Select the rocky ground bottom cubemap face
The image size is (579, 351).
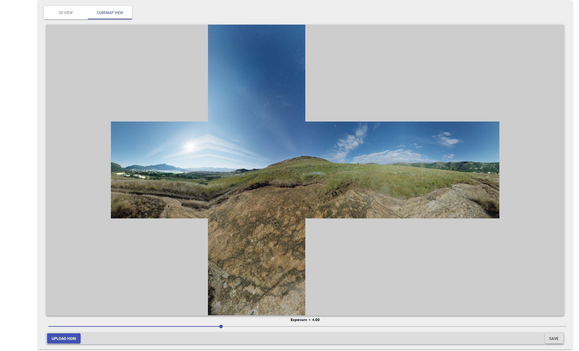256,267
